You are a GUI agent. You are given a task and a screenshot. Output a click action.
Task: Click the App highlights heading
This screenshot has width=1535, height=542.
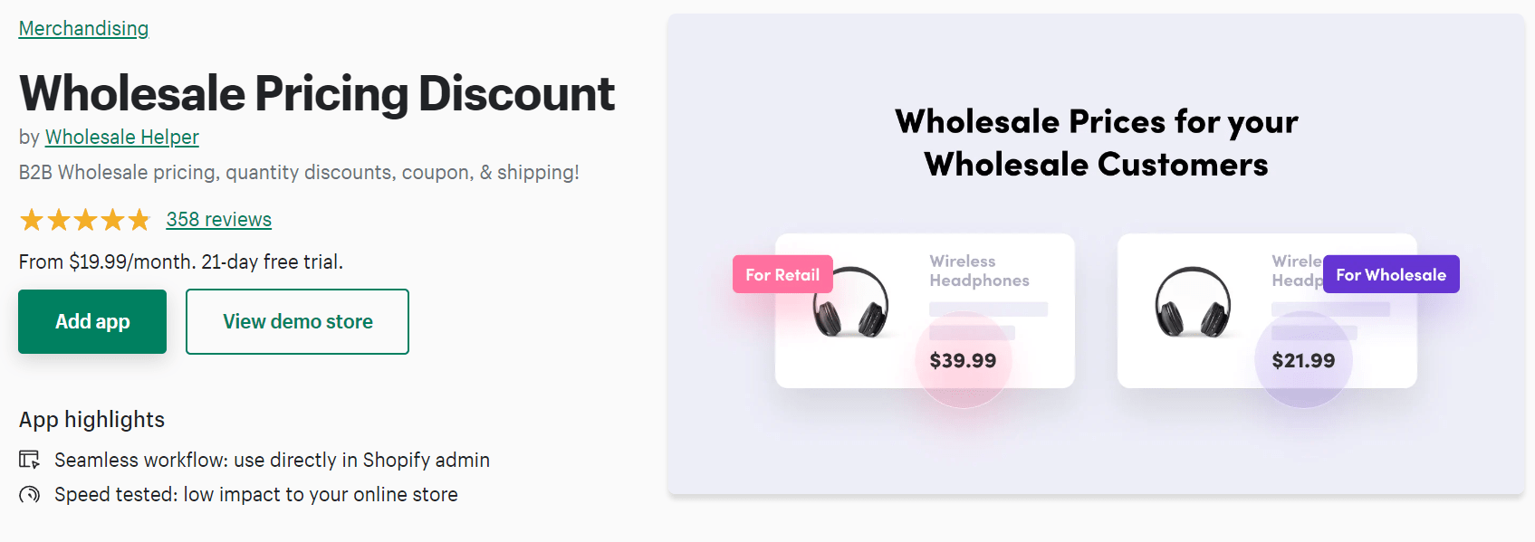91,420
